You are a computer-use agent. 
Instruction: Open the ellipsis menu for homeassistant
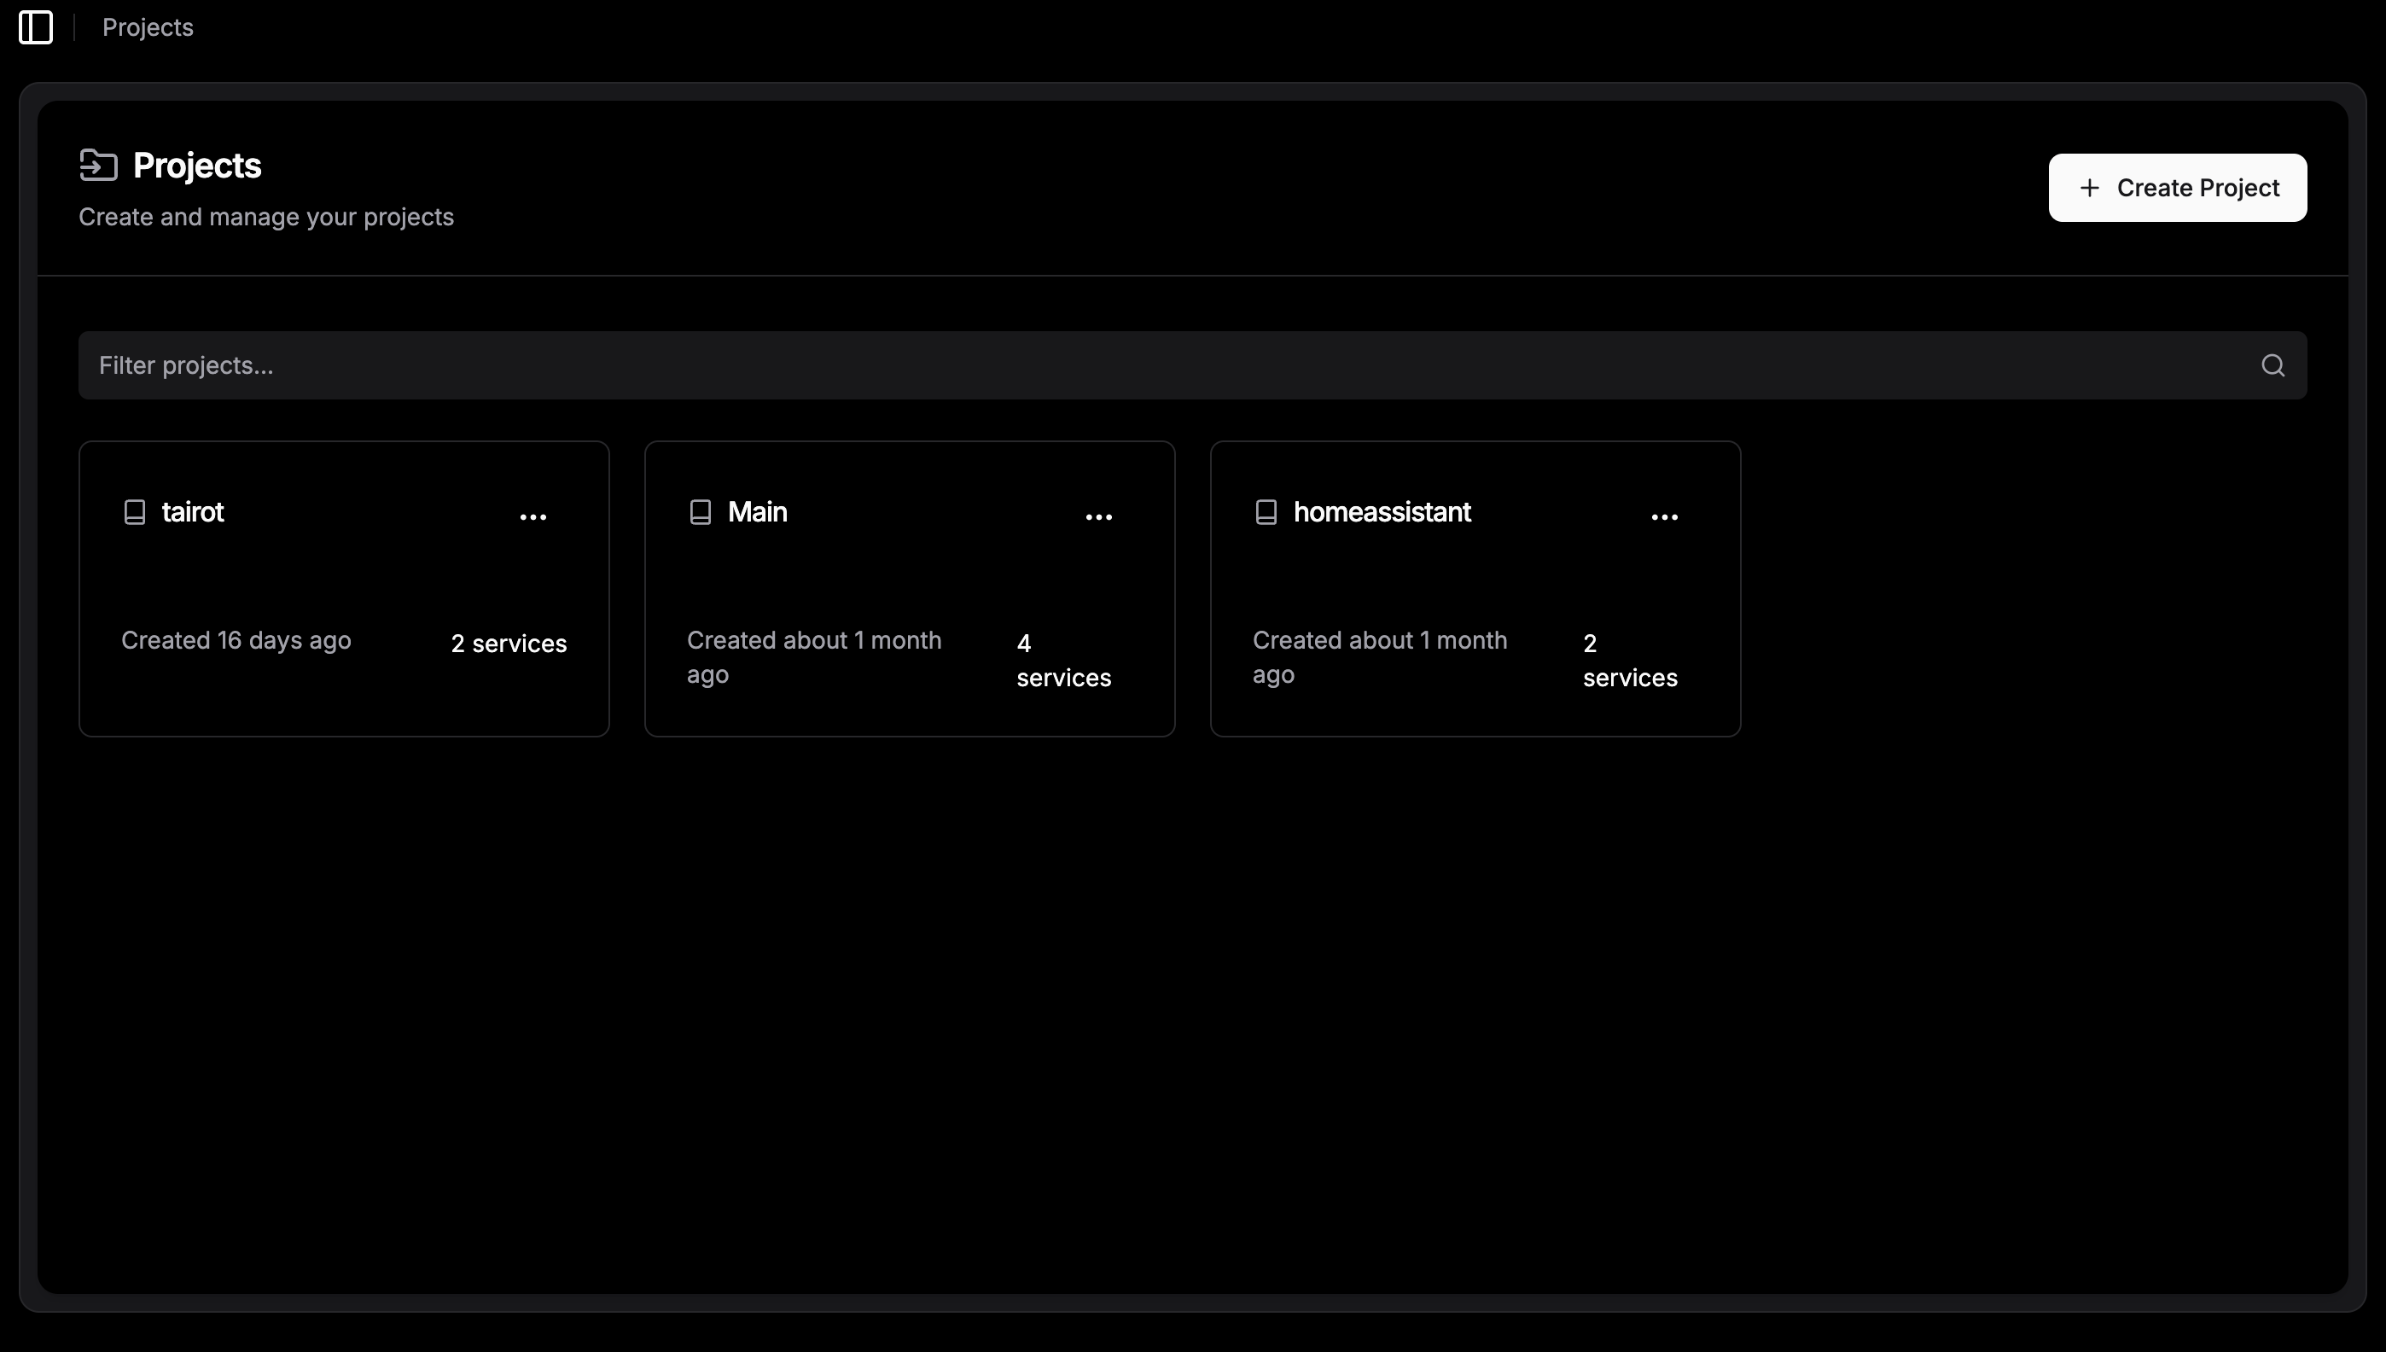[x=1664, y=516]
